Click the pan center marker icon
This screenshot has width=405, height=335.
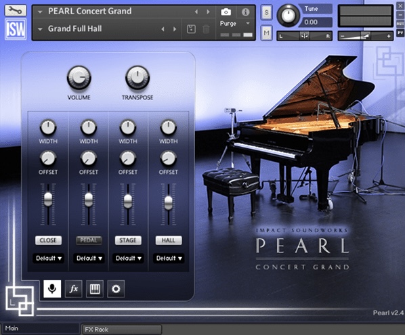[304, 36]
